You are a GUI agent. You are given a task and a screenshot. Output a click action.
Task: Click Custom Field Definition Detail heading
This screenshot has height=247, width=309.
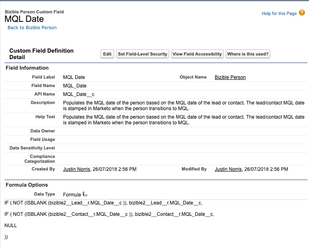tap(41, 54)
